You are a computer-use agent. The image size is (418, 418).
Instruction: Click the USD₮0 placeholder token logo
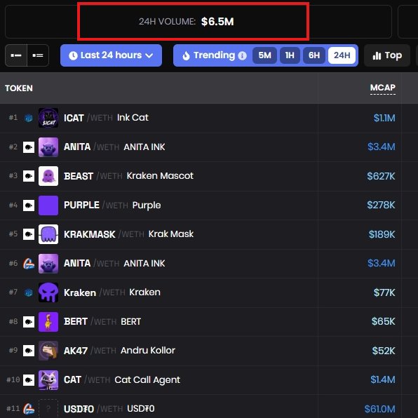48,409
